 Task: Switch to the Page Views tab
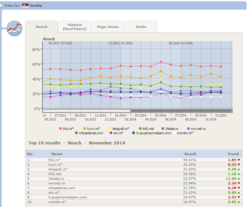[108, 27]
